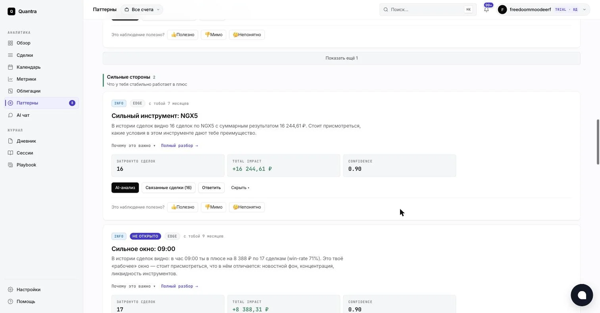Image resolution: width=600 pixels, height=313 pixels.
Task: Expand Почему это важно for 09:00 window
Action: 133,286
